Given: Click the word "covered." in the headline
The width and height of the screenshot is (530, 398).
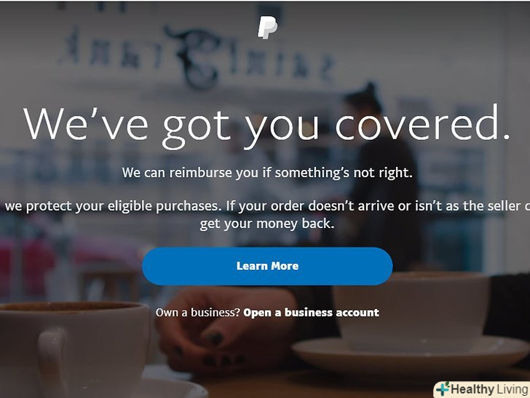Looking at the screenshot, I should (422, 123).
